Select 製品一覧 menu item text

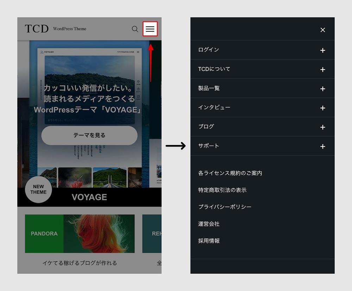click(x=209, y=88)
